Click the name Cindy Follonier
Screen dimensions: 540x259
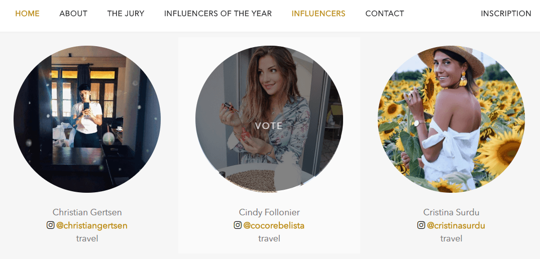tap(269, 212)
